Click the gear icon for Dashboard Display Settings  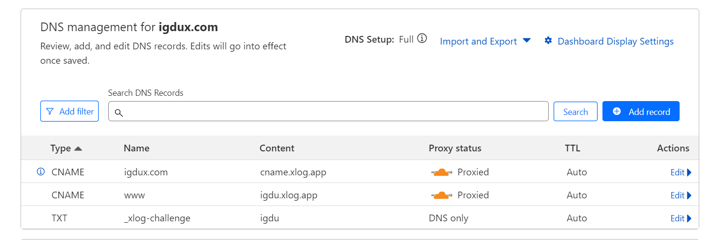pyautogui.click(x=548, y=41)
